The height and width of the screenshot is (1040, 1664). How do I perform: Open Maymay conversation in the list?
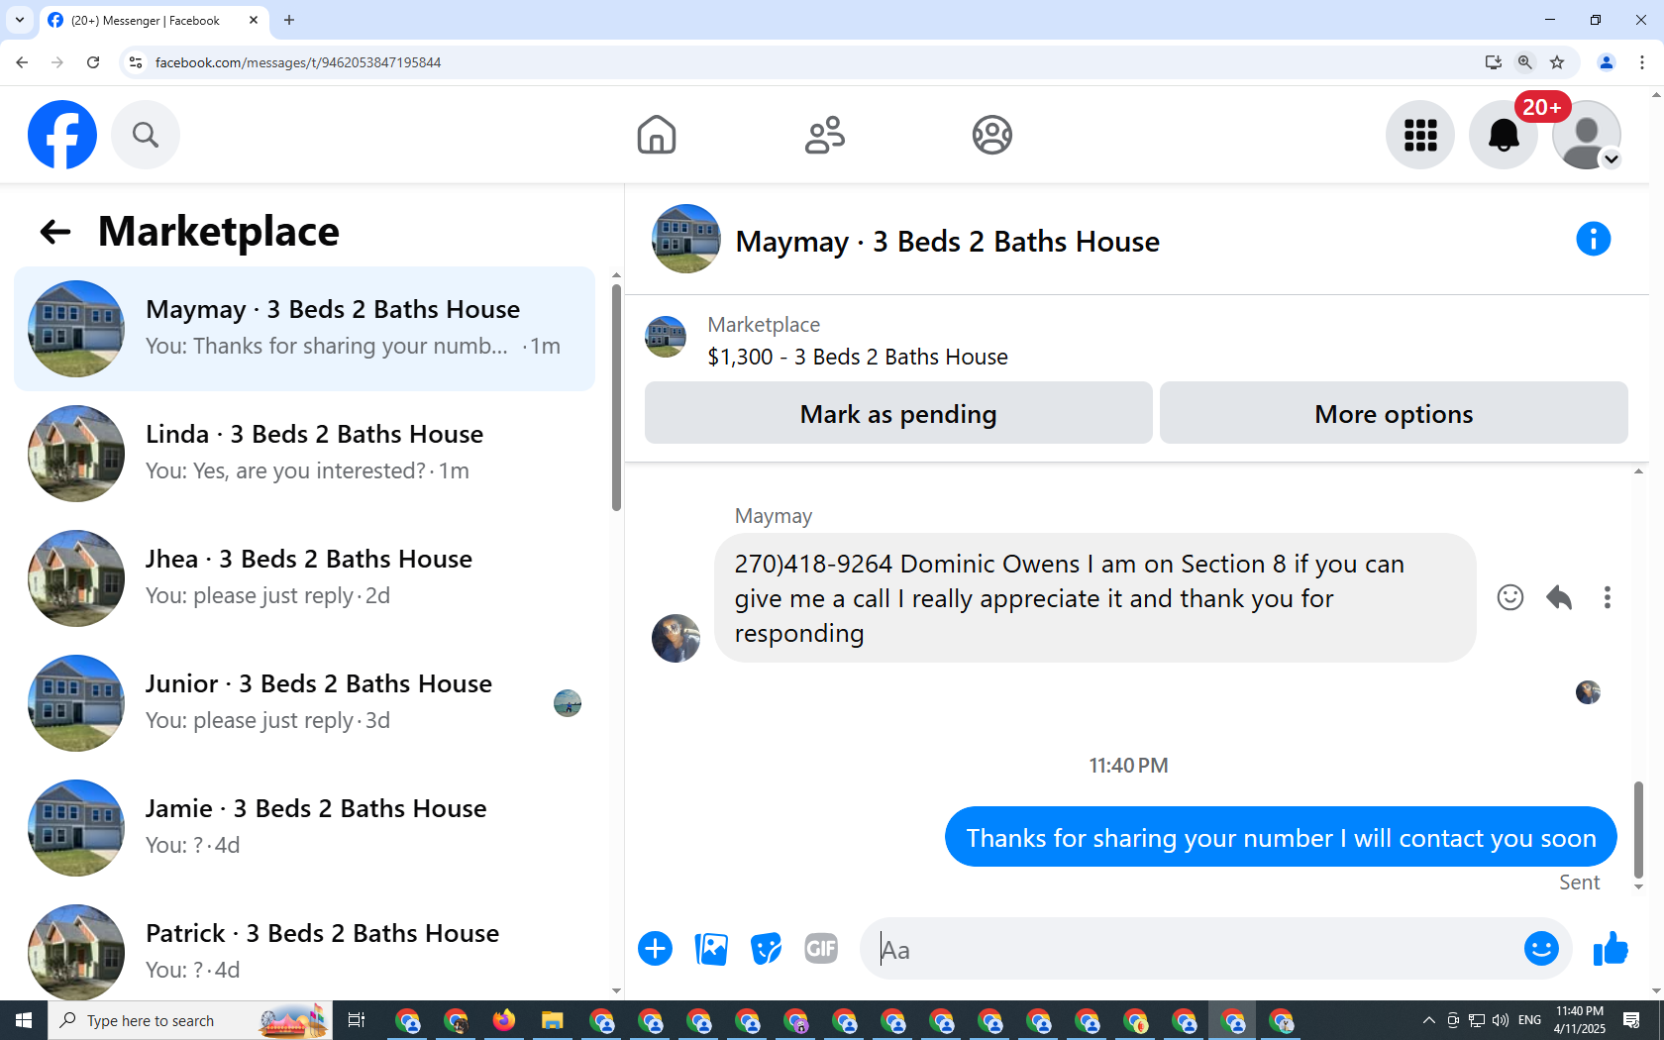[305, 329]
